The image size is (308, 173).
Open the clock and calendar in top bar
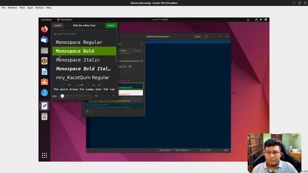tap(160, 20)
